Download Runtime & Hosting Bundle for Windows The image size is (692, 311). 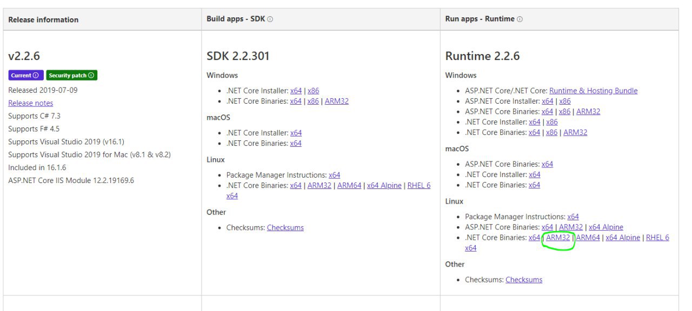tap(594, 91)
